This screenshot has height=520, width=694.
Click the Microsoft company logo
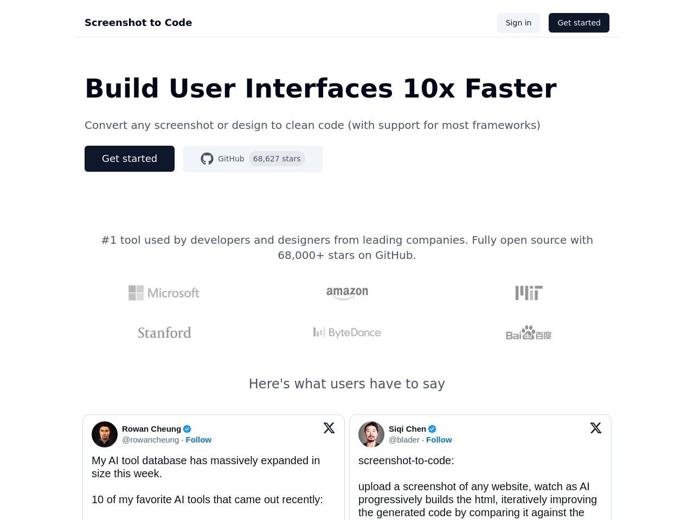[164, 292]
